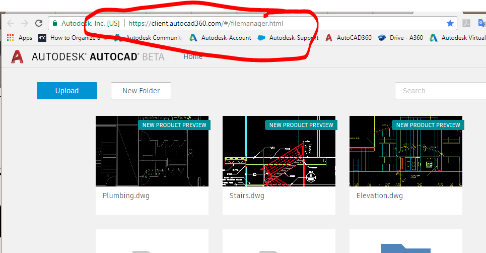Click the browser back arrow
This screenshot has width=486, height=253.
tap(11, 23)
